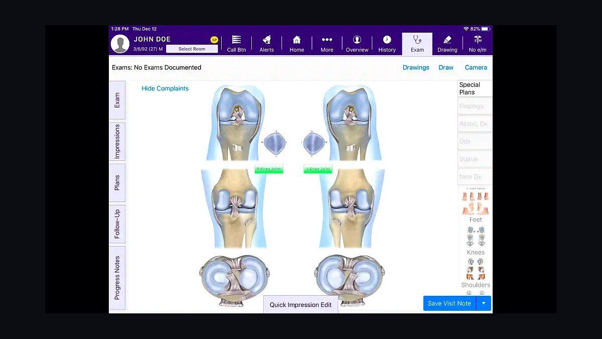This screenshot has height=339, width=602.
Task: Switch to the Plans side tab
Action: pyautogui.click(x=117, y=182)
